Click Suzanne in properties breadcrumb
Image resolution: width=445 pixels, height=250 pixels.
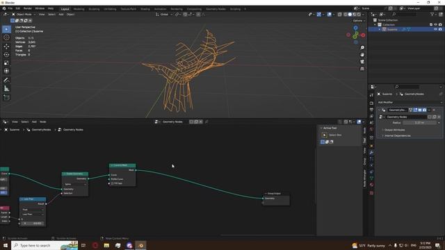[387, 94]
